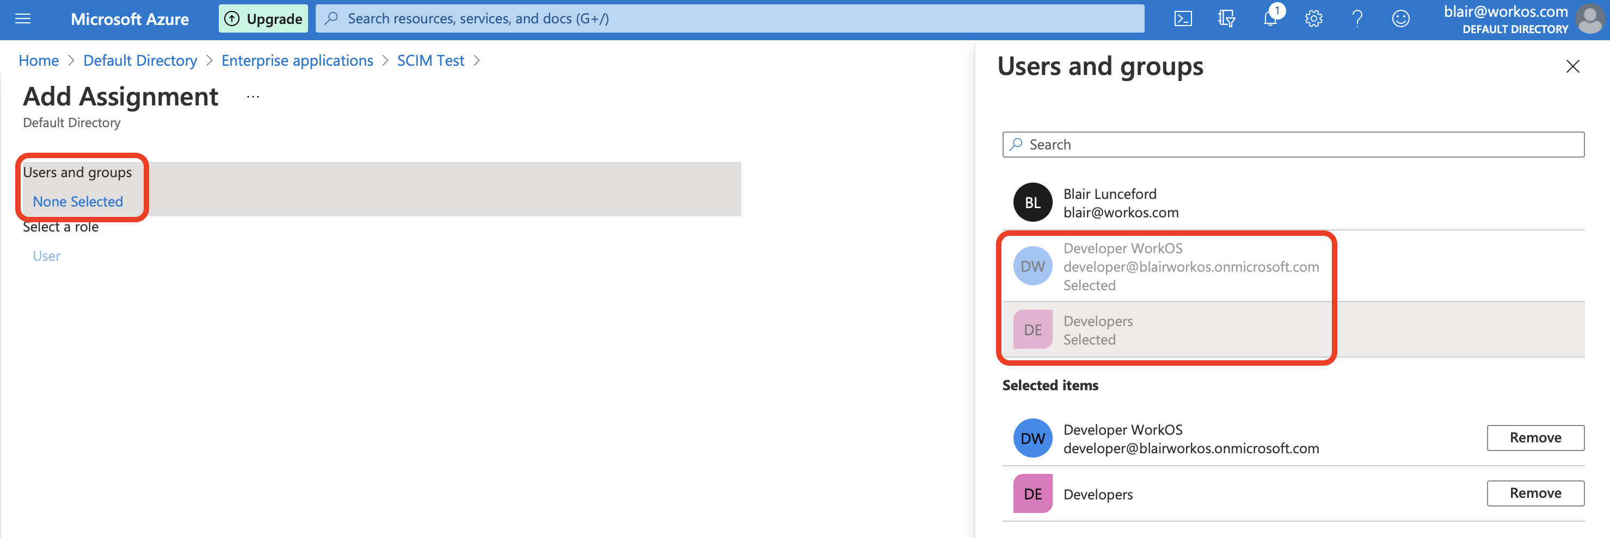This screenshot has width=1610, height=538.
Task: Click the User role link
Action: coord(46,256)
